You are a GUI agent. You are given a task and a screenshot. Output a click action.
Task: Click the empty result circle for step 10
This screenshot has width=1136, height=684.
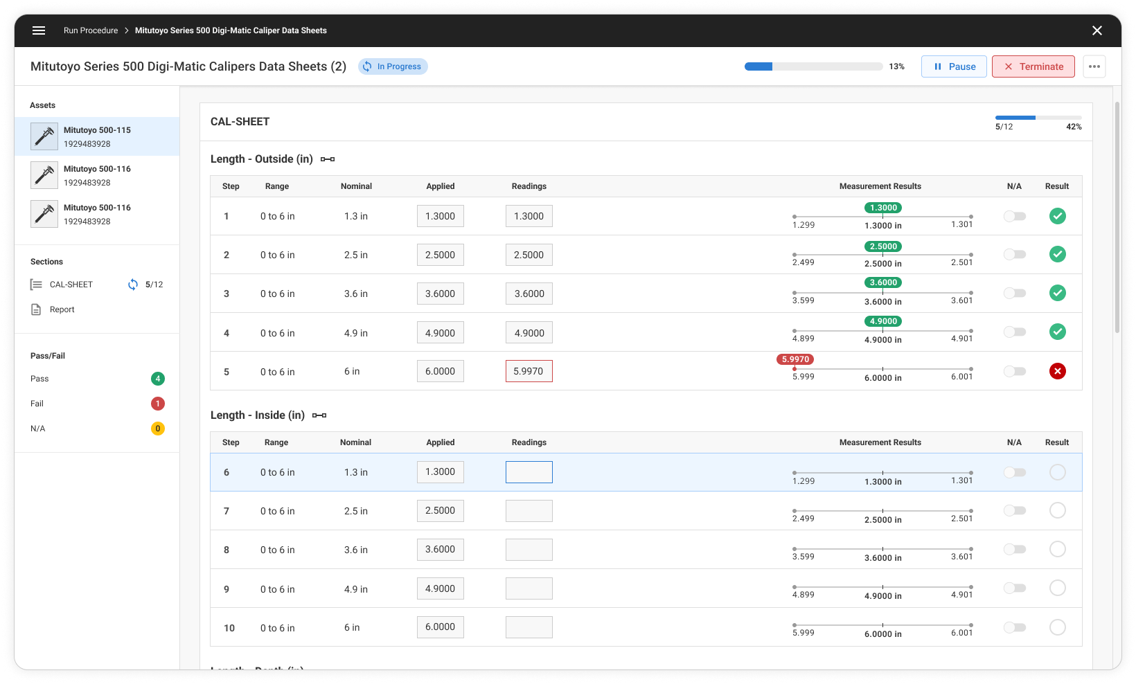click(x=1058, y=627)
